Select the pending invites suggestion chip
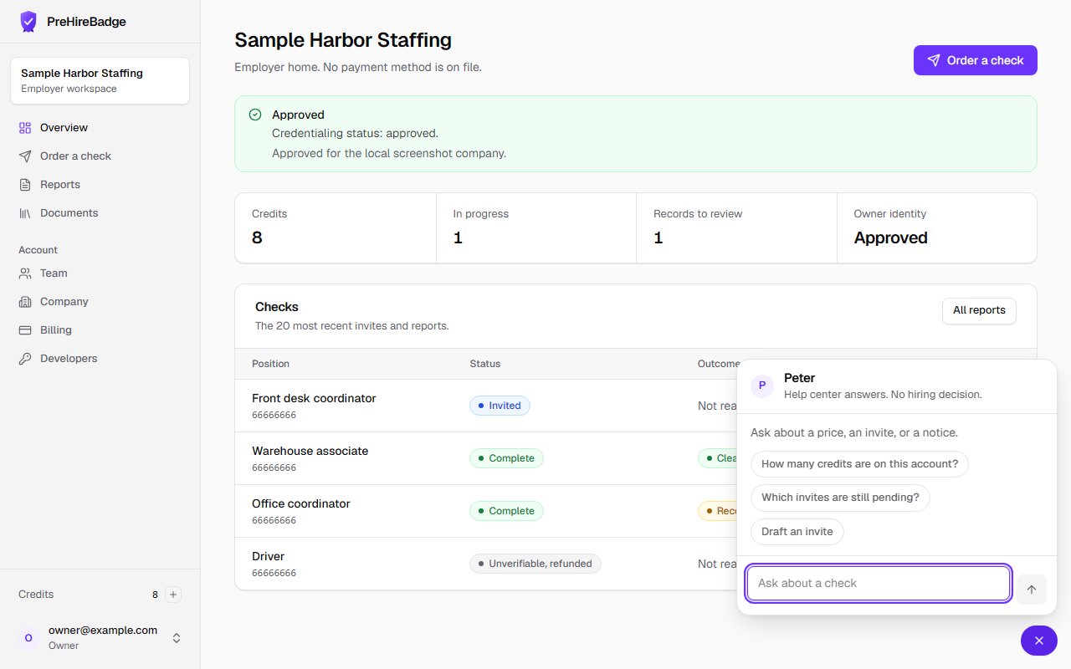The image size is (1071, 669). point(840,498)
